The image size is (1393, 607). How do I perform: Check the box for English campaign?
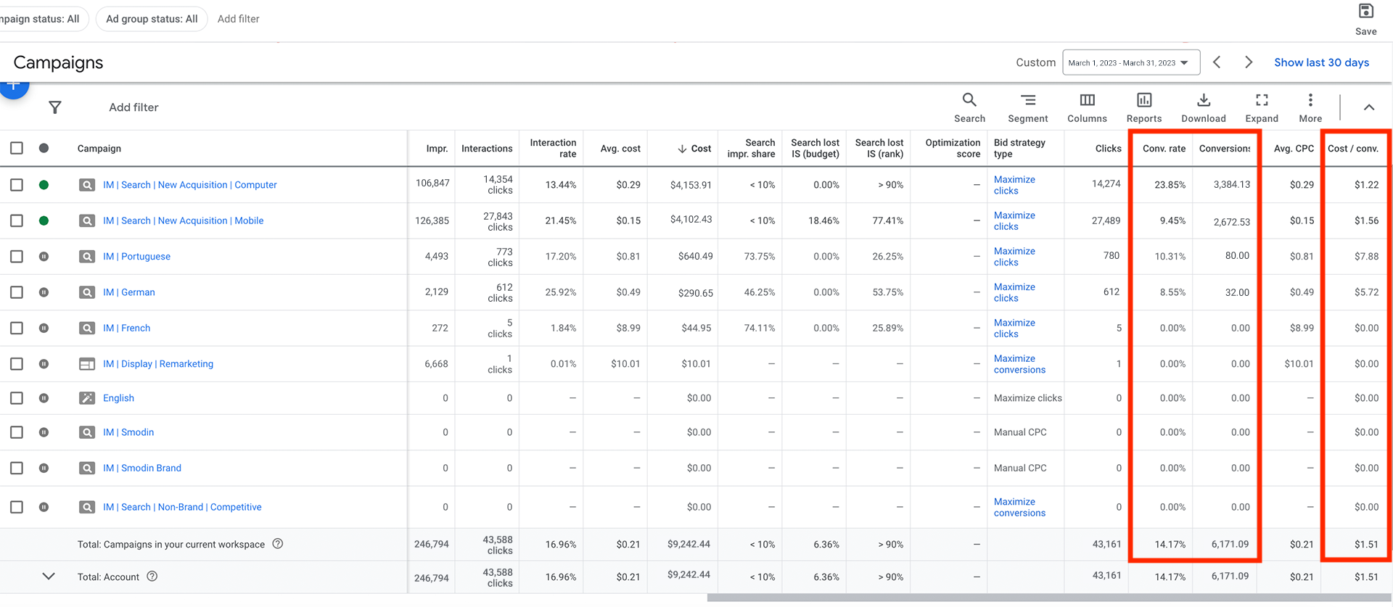point(17,398)
